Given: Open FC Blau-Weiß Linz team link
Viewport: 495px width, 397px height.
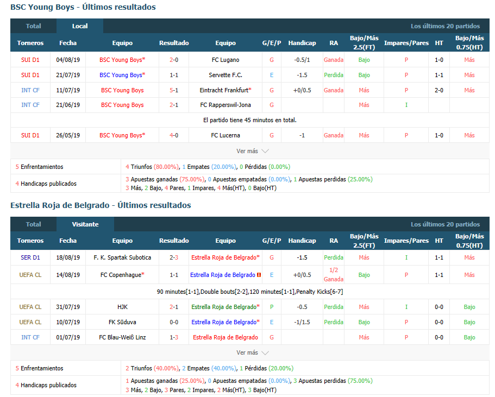Looking at the screenshot, I should point(122,337).
